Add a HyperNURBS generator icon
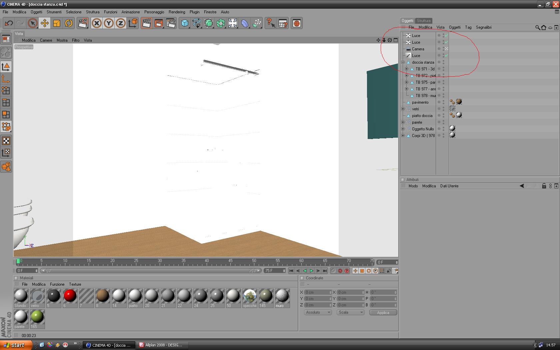 point(209,23)
